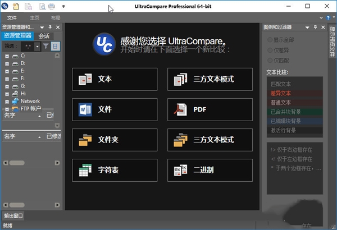Viewport: 337px width, 230px height.
Task: Select the 仅差异 radio button
Action: (x=270, y=50)
